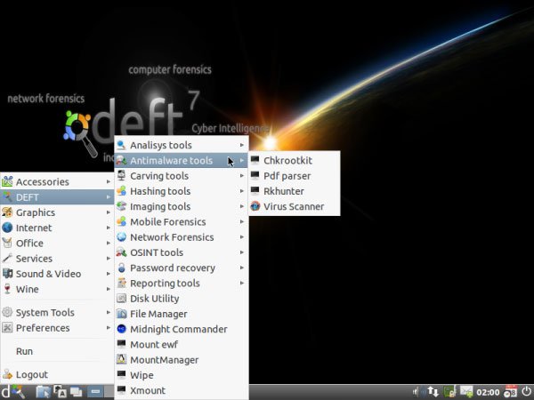
Task: Click the Hashing tools icon
Action: (122, 191)
